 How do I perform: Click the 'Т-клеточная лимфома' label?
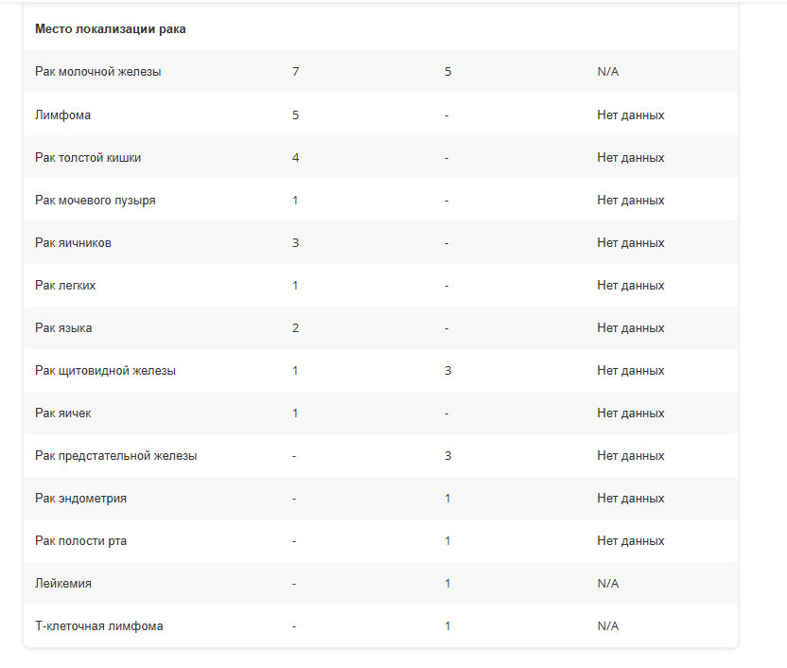pyautogui.click(x=99, y=626)
